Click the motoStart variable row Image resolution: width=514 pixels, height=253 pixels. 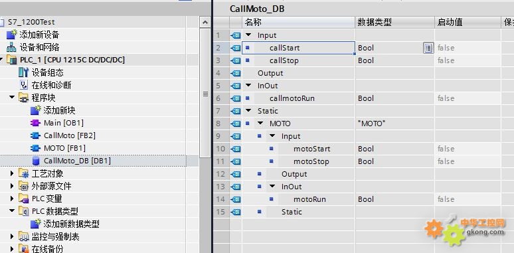point(363,149)
